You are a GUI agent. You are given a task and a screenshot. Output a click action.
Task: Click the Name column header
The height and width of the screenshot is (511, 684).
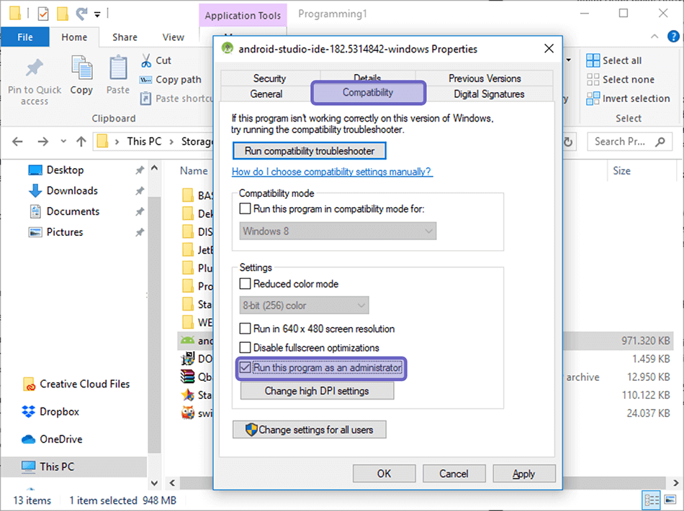coord(194,170)
